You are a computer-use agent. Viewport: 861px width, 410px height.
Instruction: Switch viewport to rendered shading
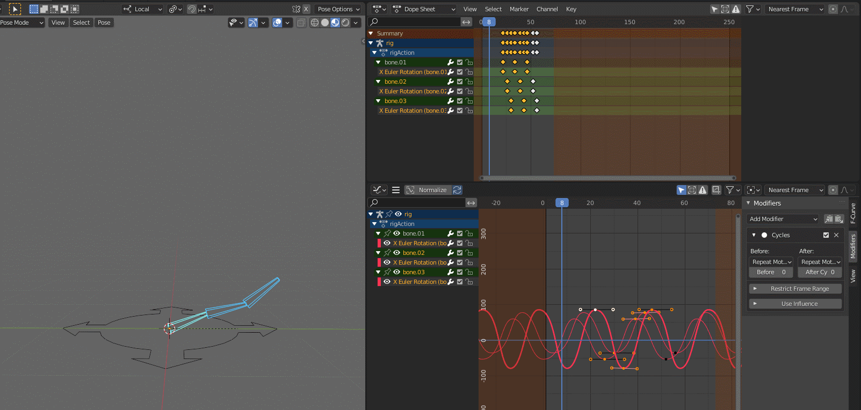pos(345,23)
